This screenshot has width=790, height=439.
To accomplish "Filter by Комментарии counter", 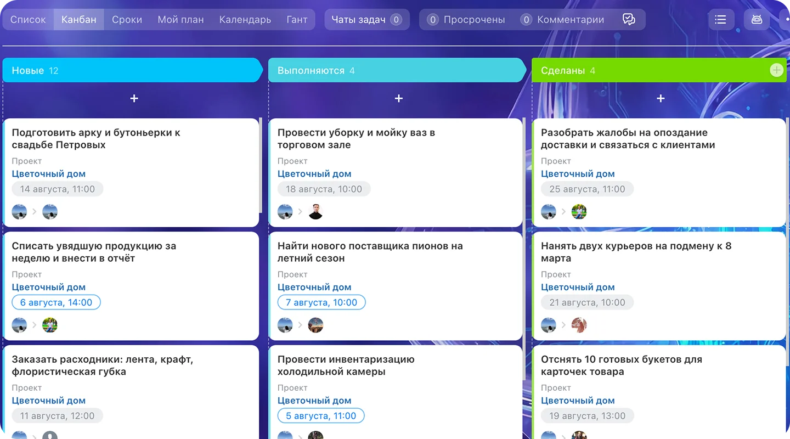I will (x=562, y=20).
